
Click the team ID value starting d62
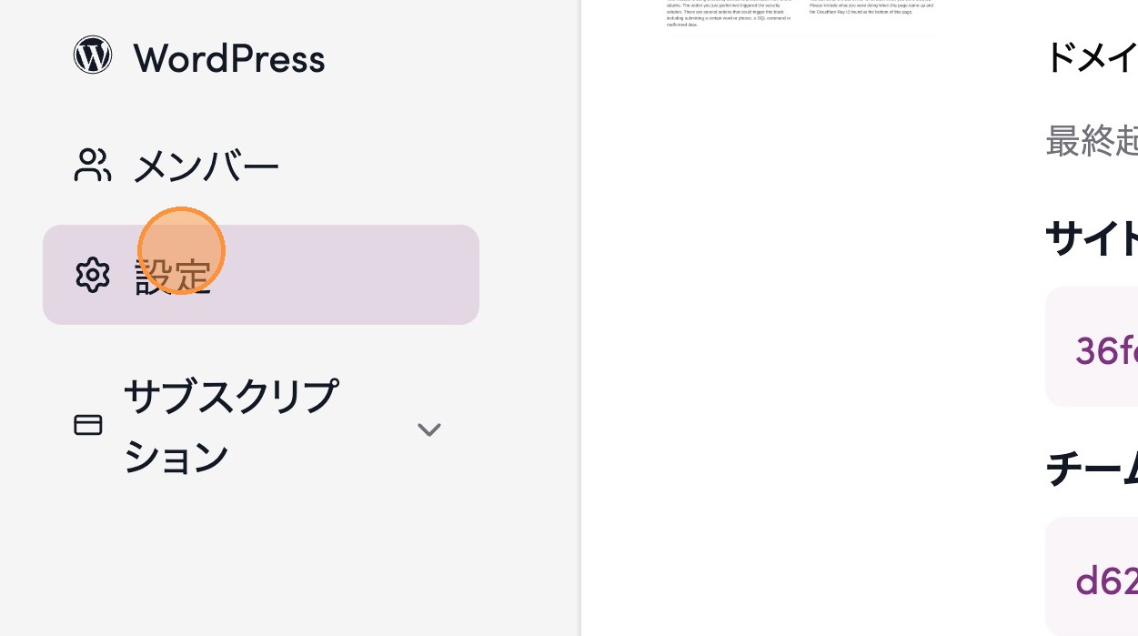click(1105, 580)
